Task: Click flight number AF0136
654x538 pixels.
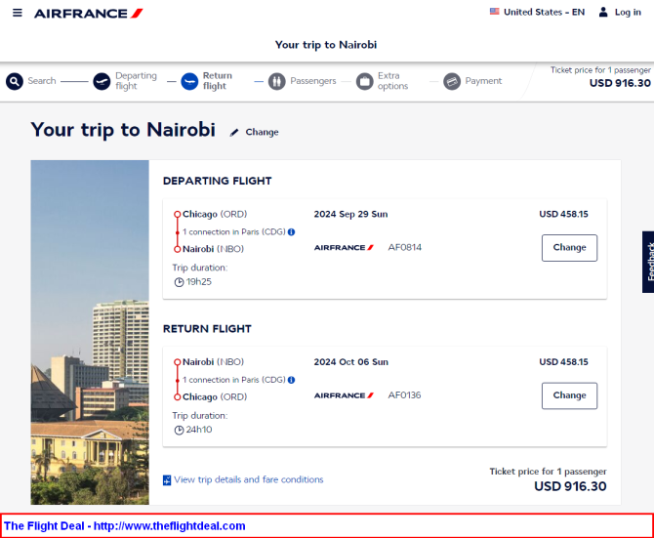Action: click(x=404, y=395)
